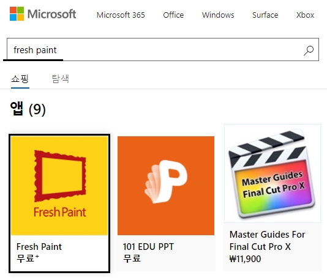Open the Fresh Paint title link
The image size is (327, 278).
[39, 247]
